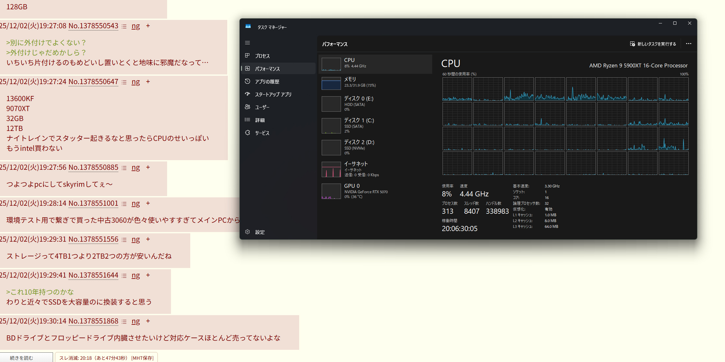Select the GPU 0 performance item

pos(375,191)
